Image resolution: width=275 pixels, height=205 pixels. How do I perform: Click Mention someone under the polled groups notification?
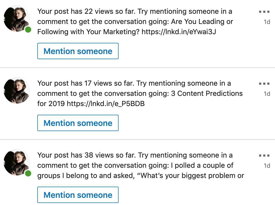coord(78,195)
